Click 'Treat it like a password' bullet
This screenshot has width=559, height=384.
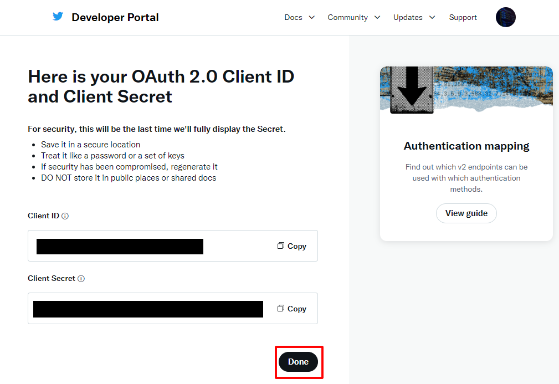112,156
